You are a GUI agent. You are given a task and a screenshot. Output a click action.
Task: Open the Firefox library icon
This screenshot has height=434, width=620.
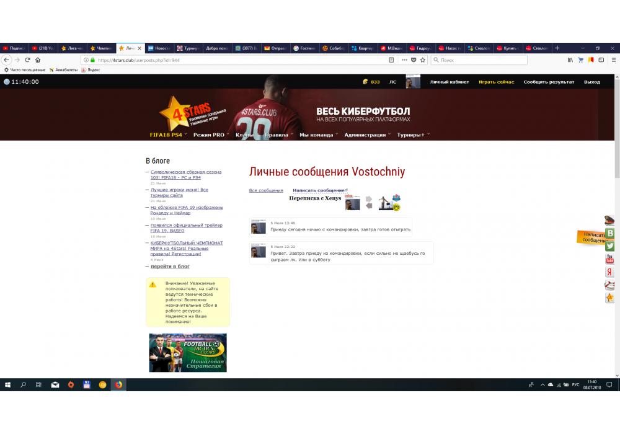click(x=570, y=60)
